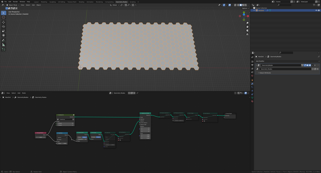The image size is (321, 173).
Task: Open the Options button in viewport header
Action: click(x=245, y=8)
